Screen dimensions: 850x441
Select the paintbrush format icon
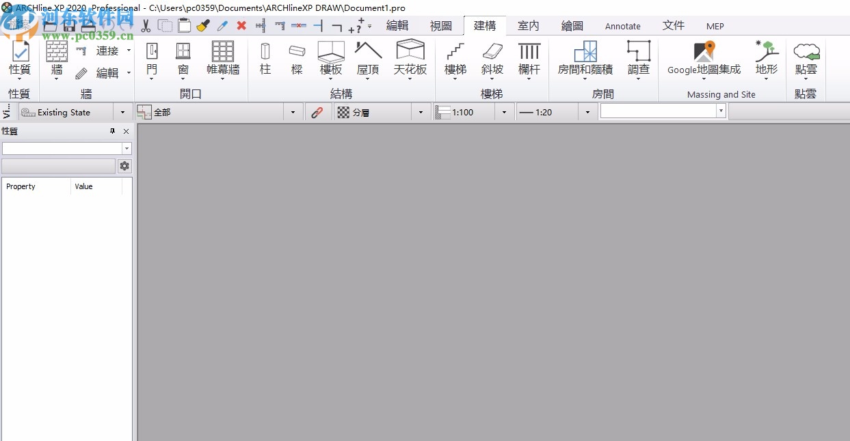click(203, 26)
